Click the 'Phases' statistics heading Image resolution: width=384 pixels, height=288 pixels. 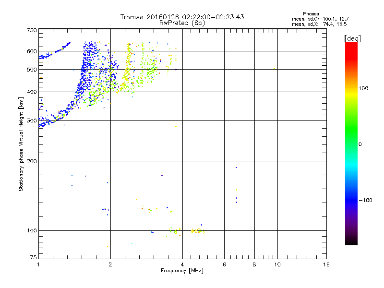(311, 14)
